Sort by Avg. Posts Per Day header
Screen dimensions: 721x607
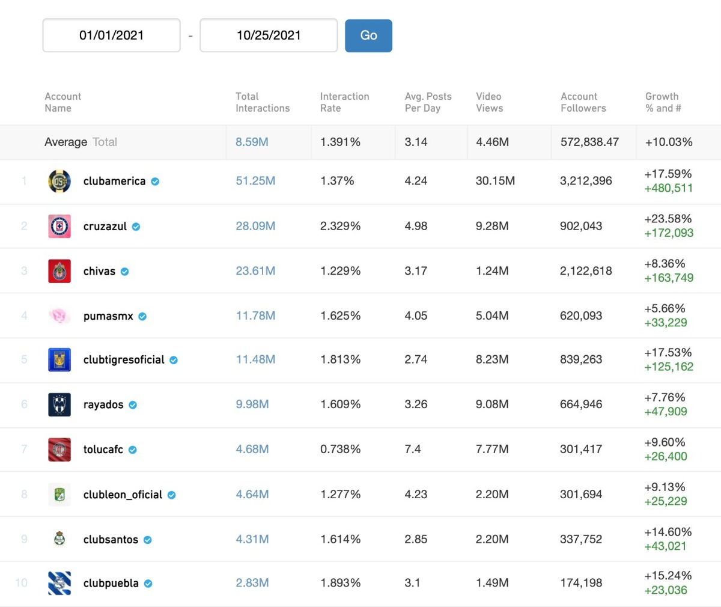point(428,102)
